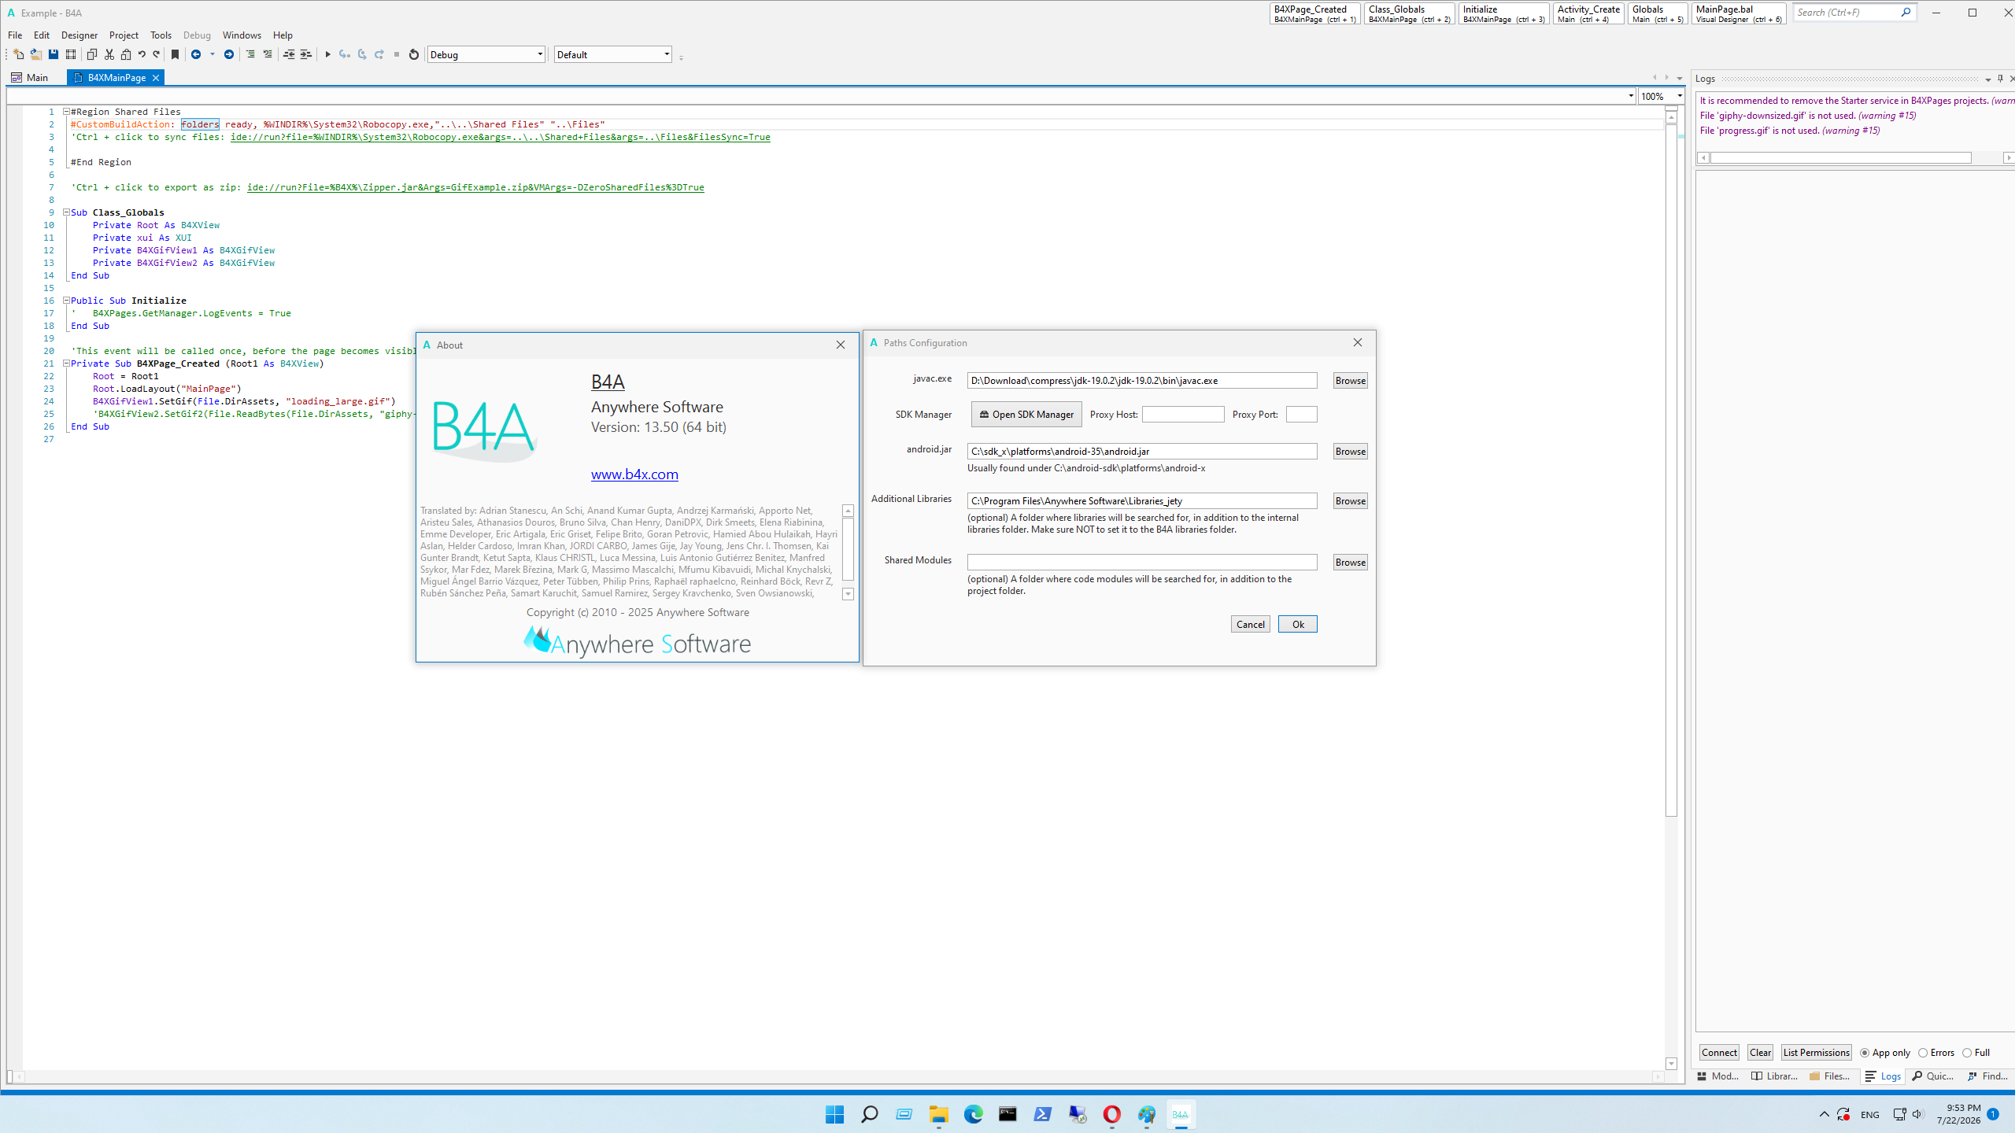2015x1133 pixels.
Task: Click the Connect button in Logs
Action: (1719, 1053)
